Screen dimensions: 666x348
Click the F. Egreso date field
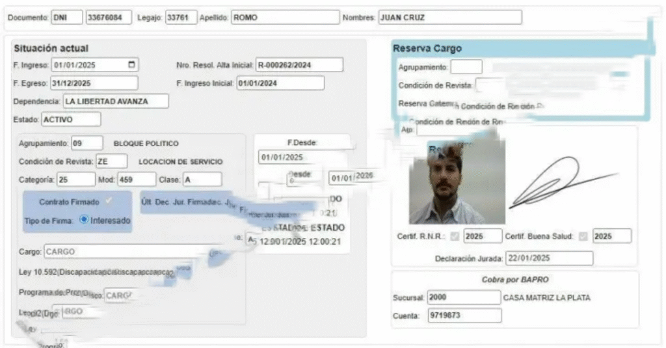[x=94, y=83]
